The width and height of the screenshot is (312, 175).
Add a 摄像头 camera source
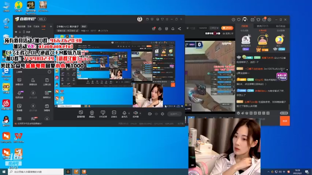tap(92, 114)
